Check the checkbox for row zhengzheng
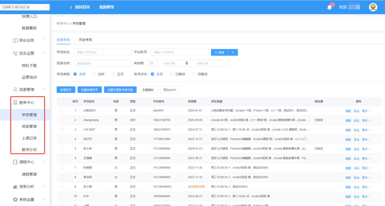Screen dimensions: 385x206 coord(61,120)
